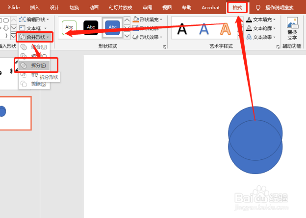Open the 格式 ribbon tab
The image size is (306, 218).
click(x=237, y=8)
